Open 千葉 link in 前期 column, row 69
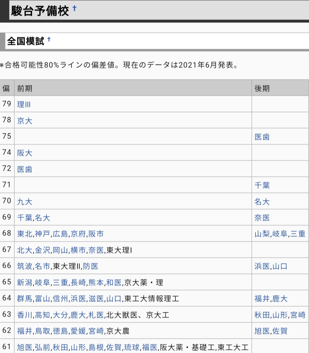 (25, 218)
